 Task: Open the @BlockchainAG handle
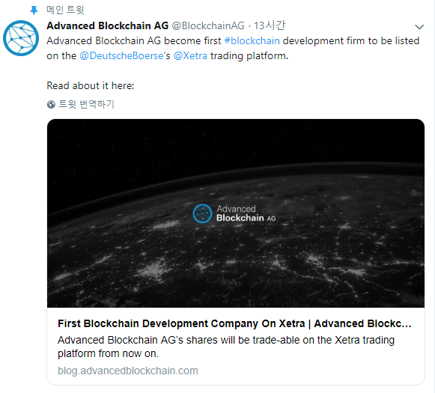pyautogui.click(x=208, y=25)
